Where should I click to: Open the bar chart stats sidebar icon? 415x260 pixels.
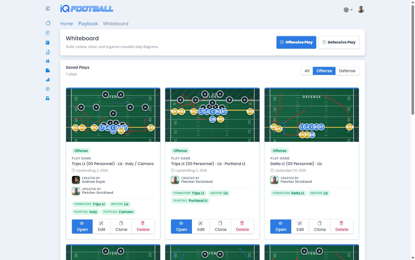(x=48, y=80)
